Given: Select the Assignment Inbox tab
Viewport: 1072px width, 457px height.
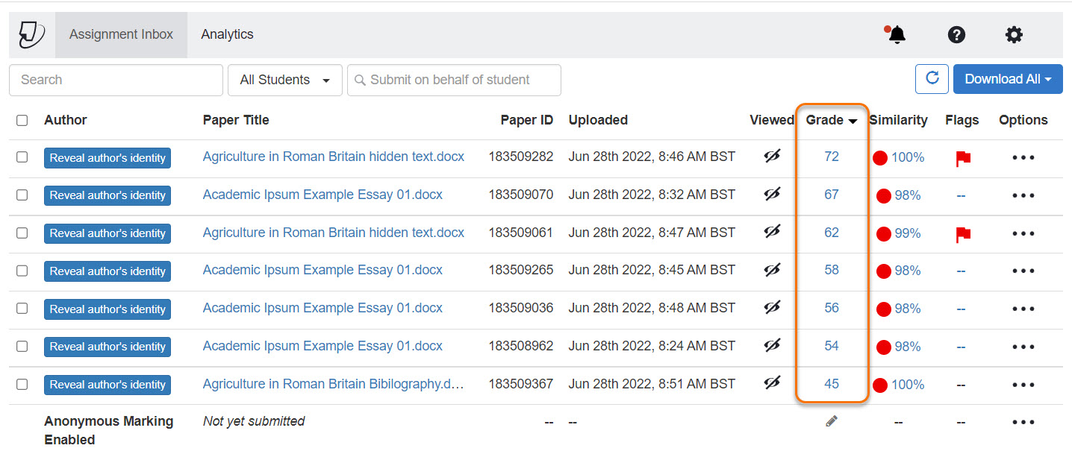Looking at the screenshot, I should (121, 34).
